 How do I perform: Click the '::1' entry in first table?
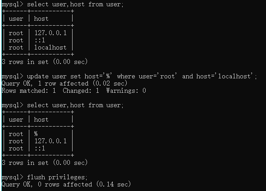[x=40, y=41]
